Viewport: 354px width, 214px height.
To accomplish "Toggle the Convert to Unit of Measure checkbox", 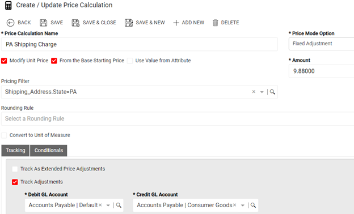I will 4,135.
